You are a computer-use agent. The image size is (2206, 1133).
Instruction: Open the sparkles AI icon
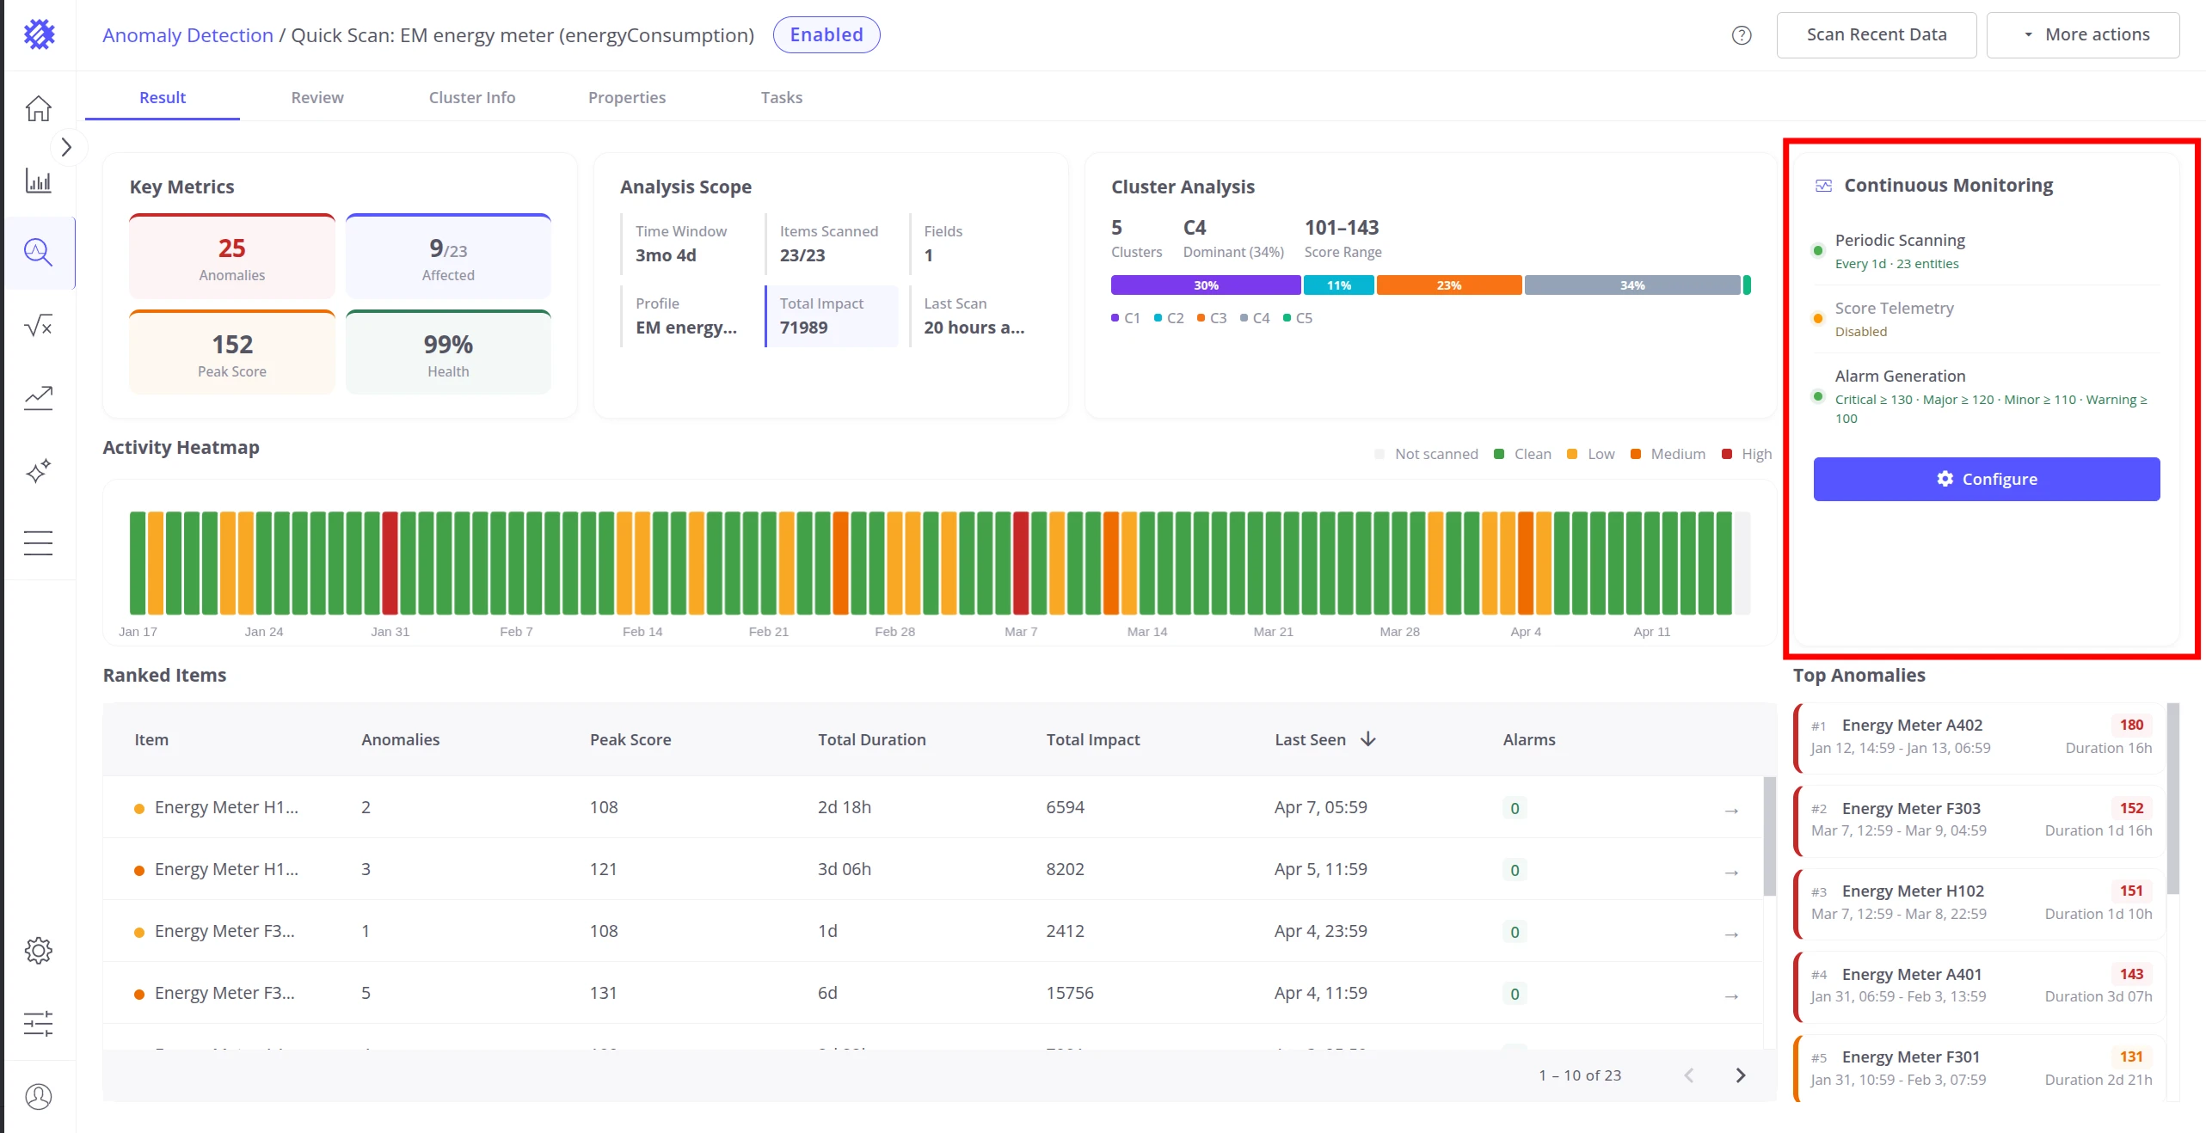38,470
